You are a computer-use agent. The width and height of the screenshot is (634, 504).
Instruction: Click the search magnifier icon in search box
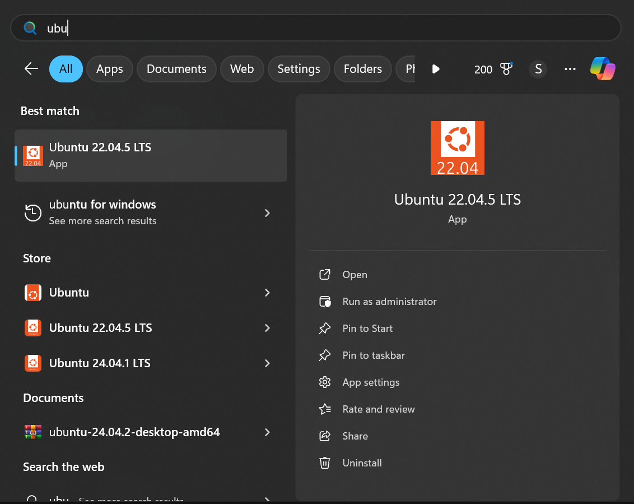point(30,28)
